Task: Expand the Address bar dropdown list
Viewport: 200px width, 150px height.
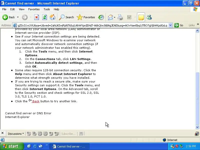Action: pos(170,25)
